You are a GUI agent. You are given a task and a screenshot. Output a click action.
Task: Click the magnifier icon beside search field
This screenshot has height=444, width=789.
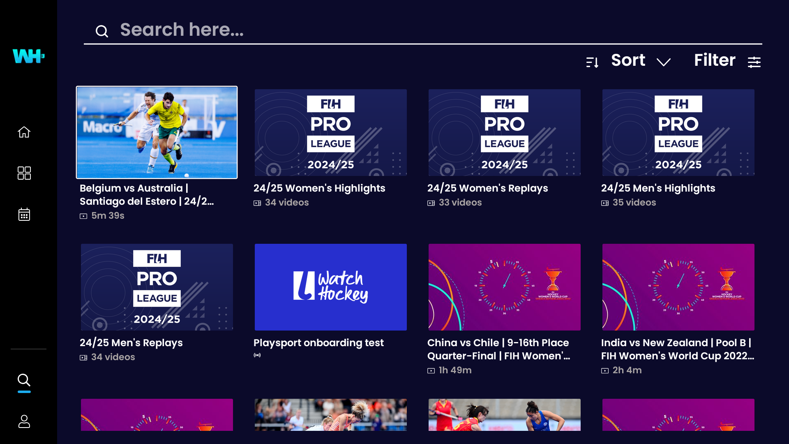[102, 31]
